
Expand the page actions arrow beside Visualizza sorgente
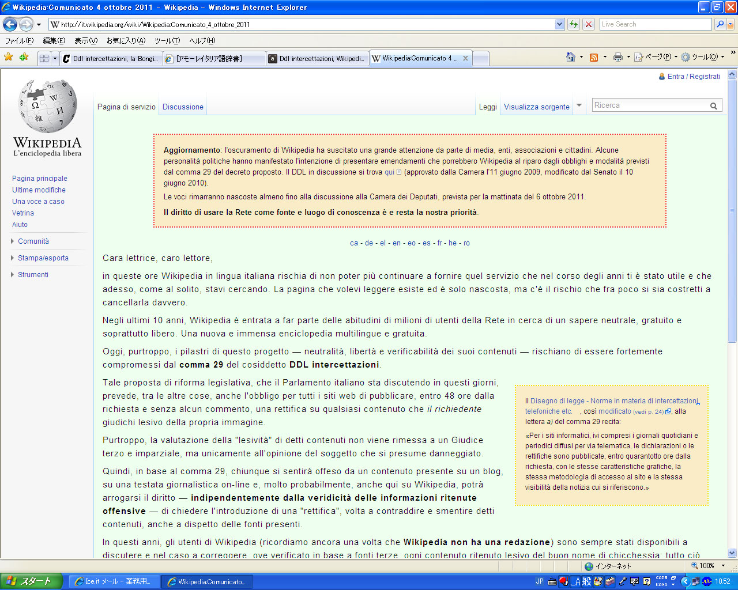click(x=579, y=105)
